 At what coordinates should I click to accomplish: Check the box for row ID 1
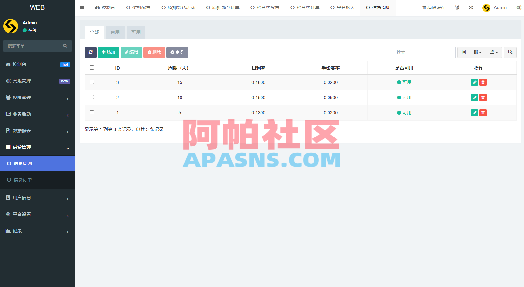(x=92, y=112)
